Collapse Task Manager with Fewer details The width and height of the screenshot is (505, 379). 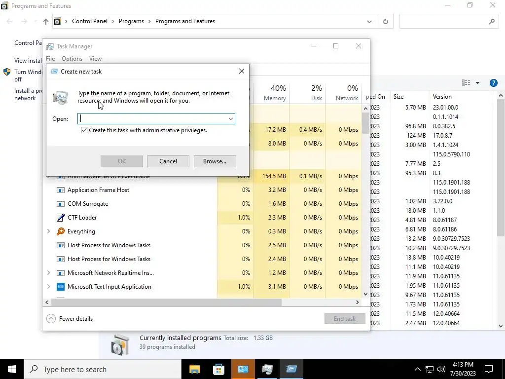click(x=70, y=319)
